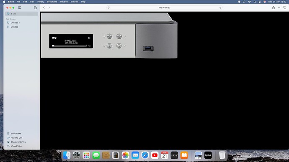The width and height of the screenshot is (289, 162).
Task: Click the address bar showing 192.168.0.33
Action: click(x=165, y=8)
